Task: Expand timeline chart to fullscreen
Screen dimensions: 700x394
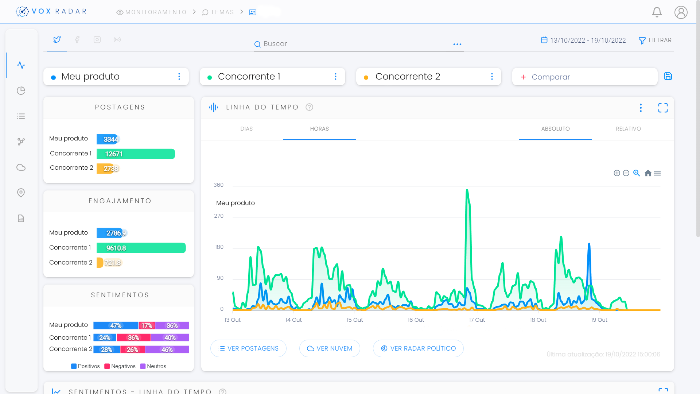Action: coord(663,108)
